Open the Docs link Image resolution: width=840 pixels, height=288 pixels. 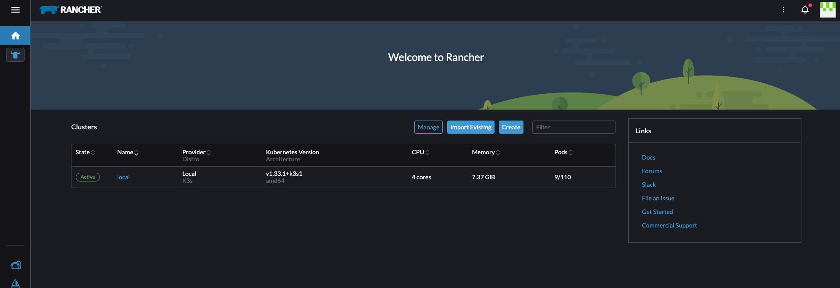648,157
